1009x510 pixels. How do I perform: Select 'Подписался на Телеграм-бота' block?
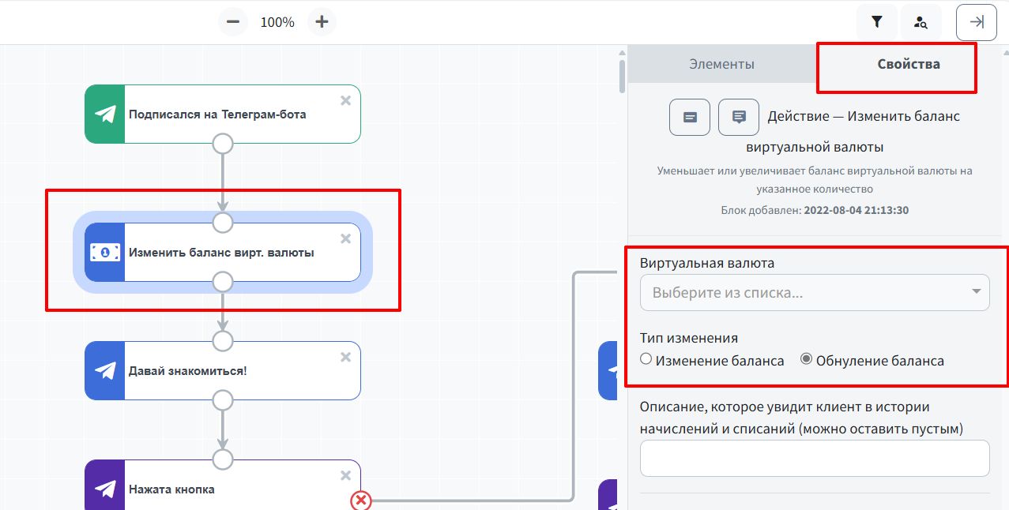click(223, 114)
